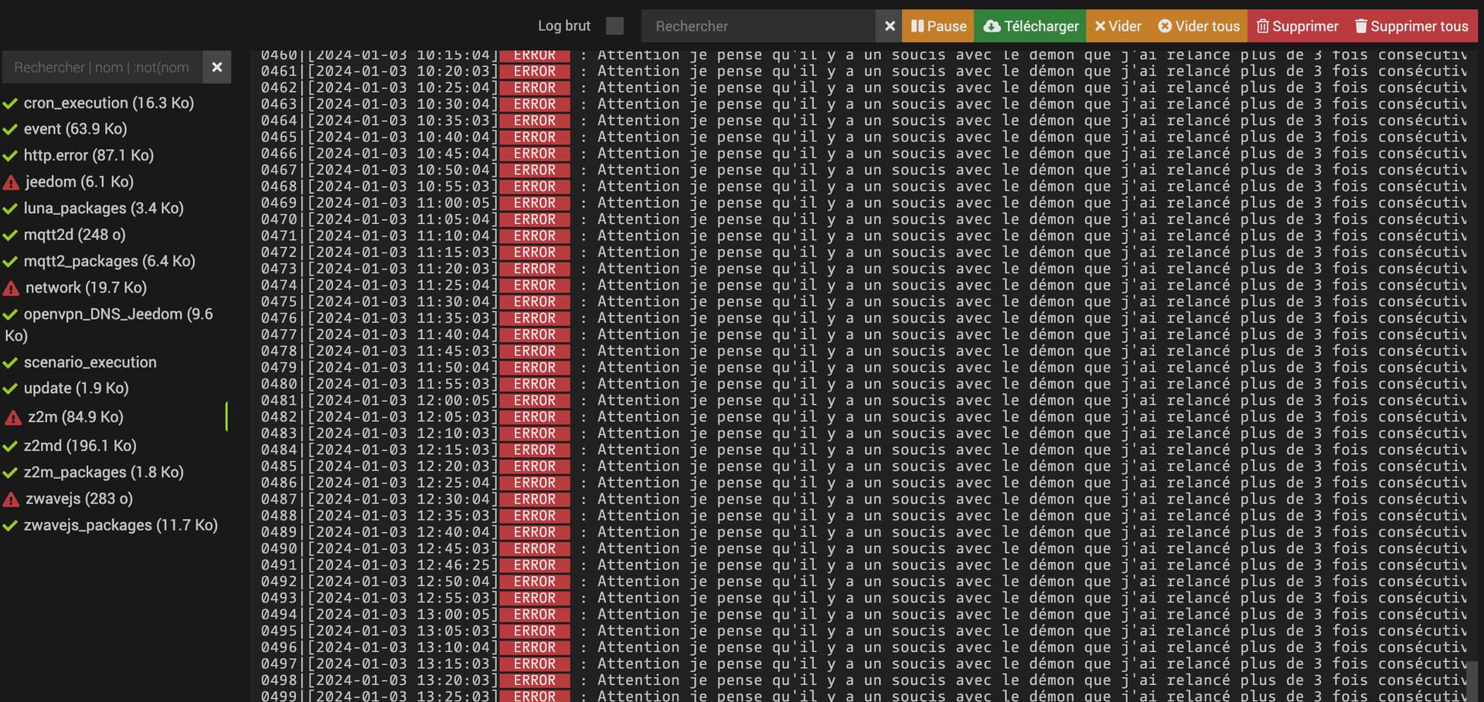Open the zwavejs_packages log

tap(121, 525)
